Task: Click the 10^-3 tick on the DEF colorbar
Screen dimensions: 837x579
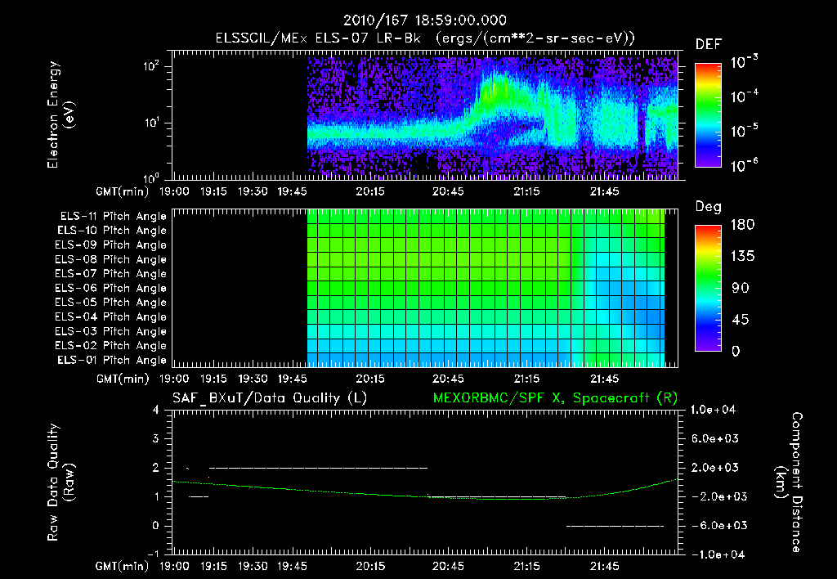Action: 744,61
